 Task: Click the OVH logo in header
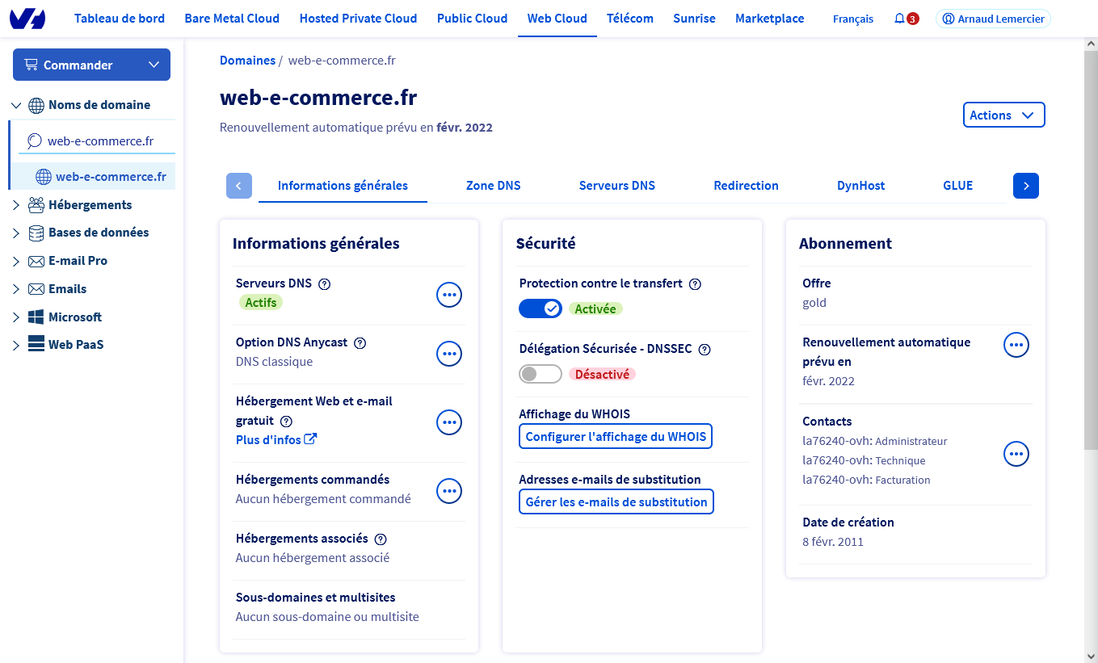click(27, 19)
